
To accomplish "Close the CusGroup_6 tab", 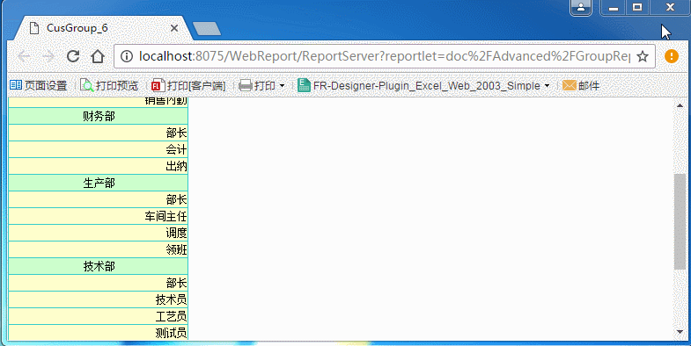I will [174, 28].
